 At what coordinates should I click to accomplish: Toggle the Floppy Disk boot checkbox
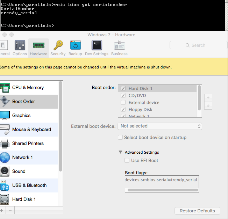point(123,109)
